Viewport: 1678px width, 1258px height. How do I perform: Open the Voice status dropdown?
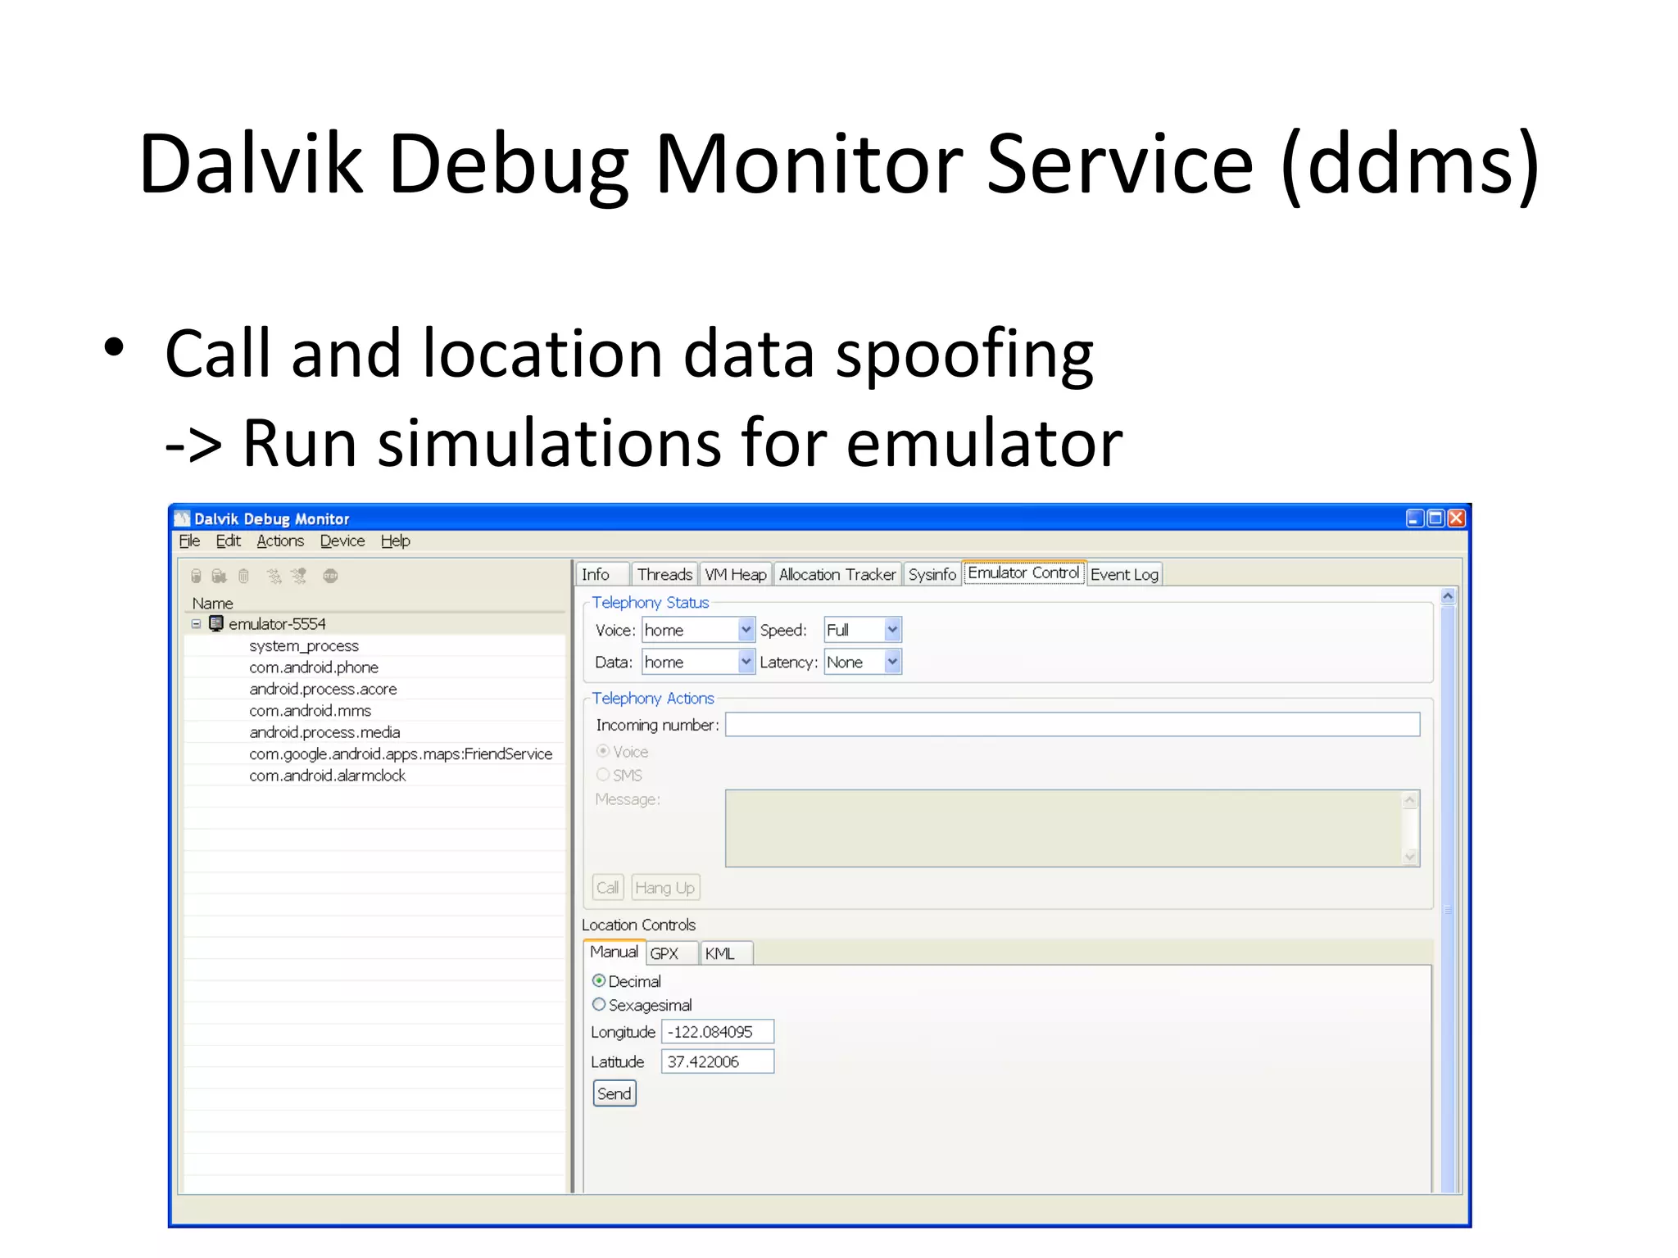(698, 630)
